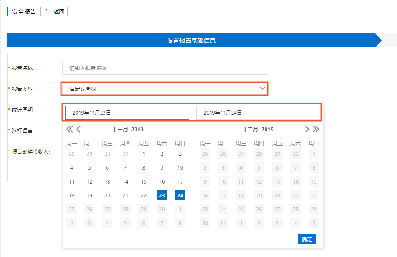Image resolution: width=397 pixels, height=257 pixels.
Task: Choose November 6 in the calendar
Action: [108, 167]
